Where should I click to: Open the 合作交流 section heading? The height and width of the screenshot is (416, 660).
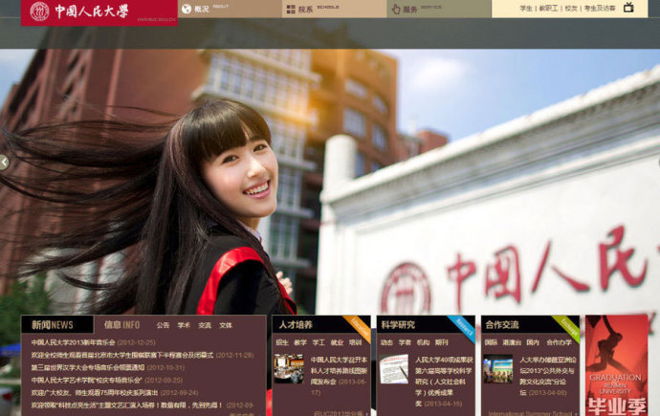pos(502,325)
